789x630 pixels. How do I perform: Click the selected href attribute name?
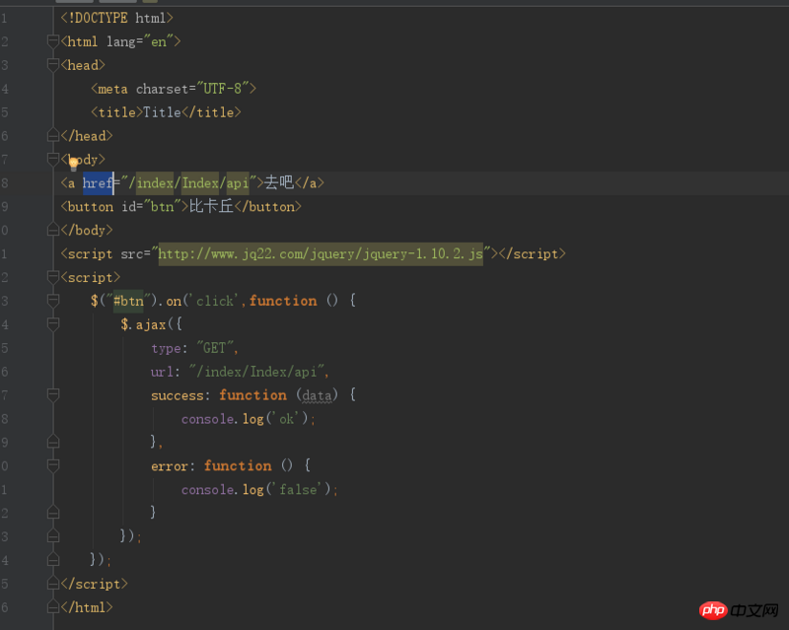[98, 183]
